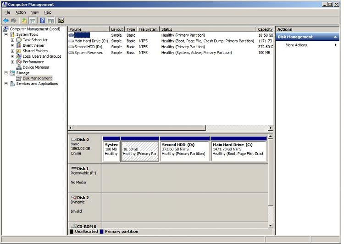Click the blue Help toolbar icon
This screenshot has height=244, width=344.
tap(43, 21)
